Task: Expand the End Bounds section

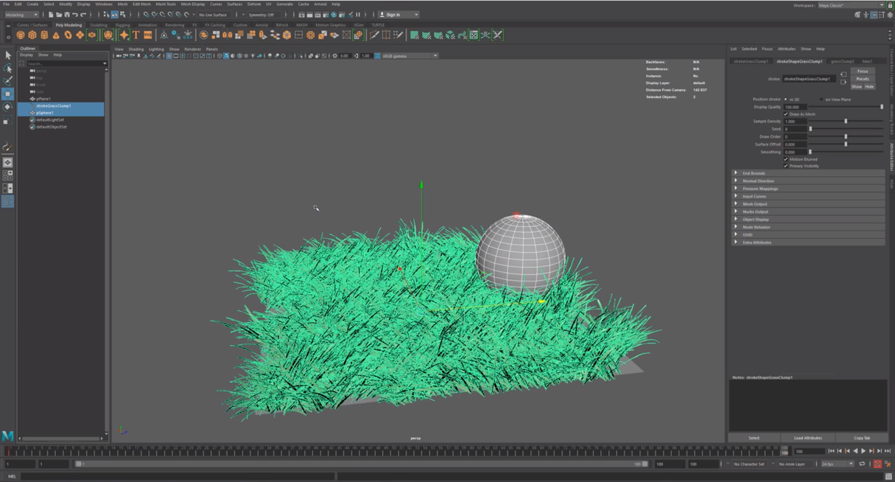Action: click(x=753, y=173)
